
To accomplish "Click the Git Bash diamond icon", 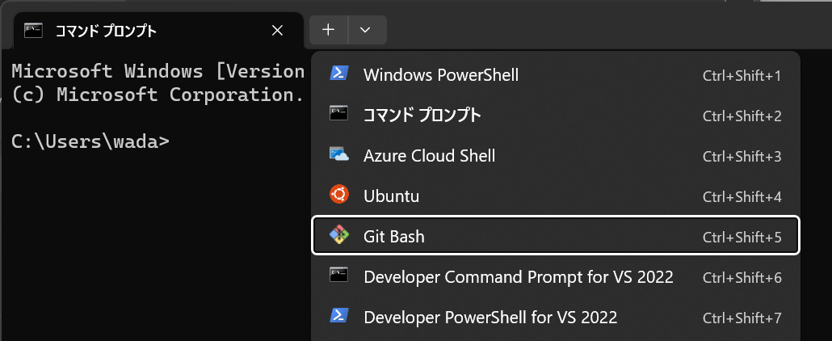I will (x=338, y=235).
